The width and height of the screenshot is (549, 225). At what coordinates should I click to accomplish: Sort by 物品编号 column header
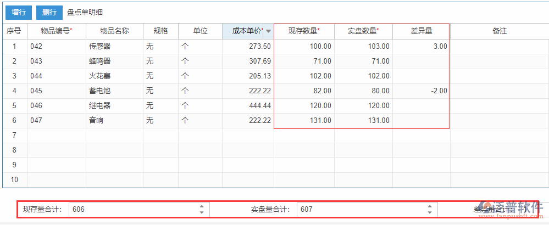[x=57, y=31]
